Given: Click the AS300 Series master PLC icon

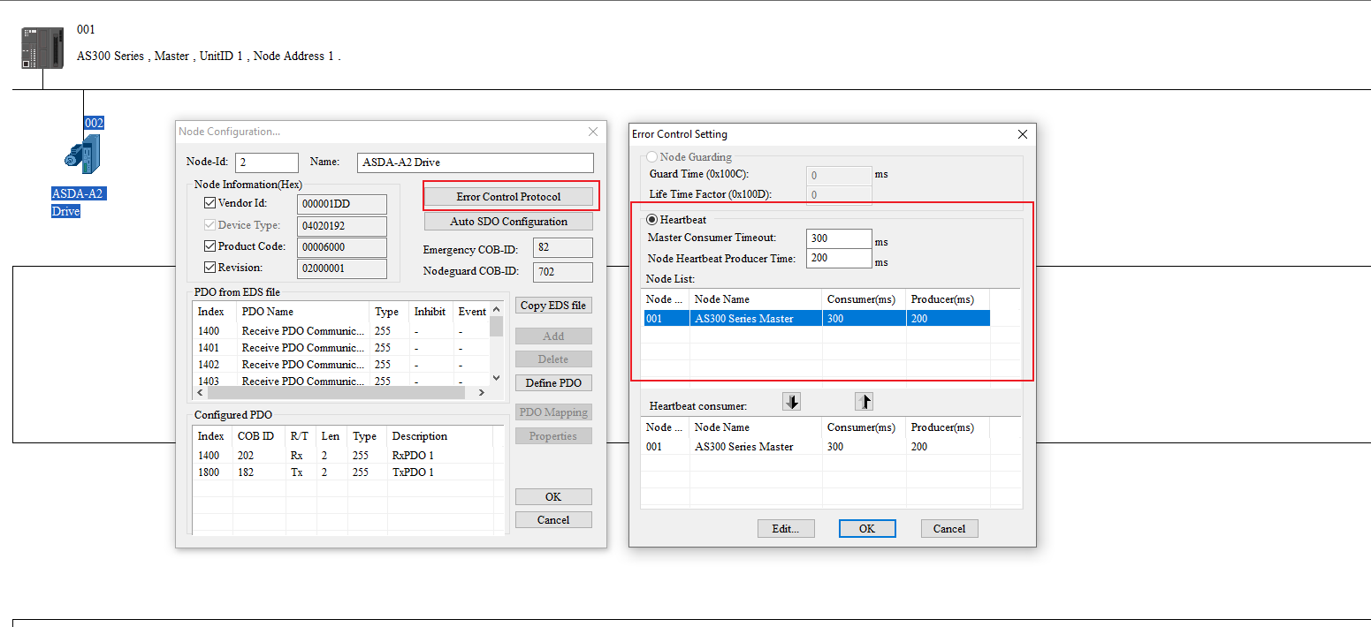Looking at the screenshot, I should click(42, 48).
